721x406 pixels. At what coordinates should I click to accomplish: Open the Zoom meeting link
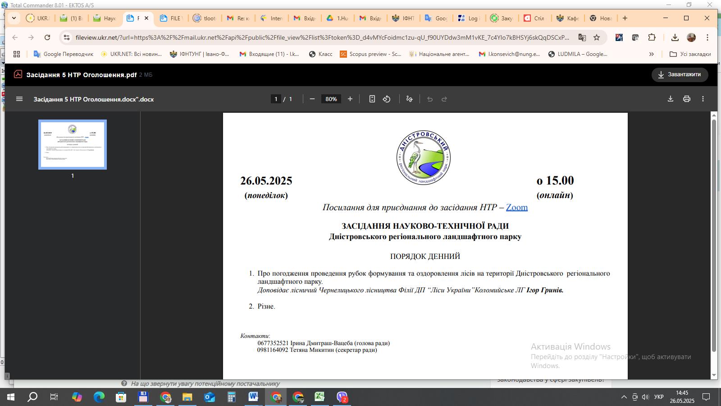click(x=516, y=207)
